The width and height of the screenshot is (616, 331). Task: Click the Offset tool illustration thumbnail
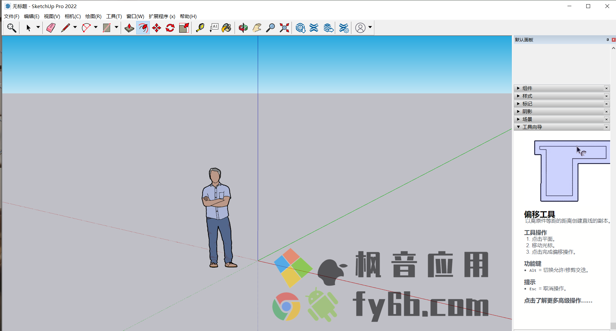(572, 171)
